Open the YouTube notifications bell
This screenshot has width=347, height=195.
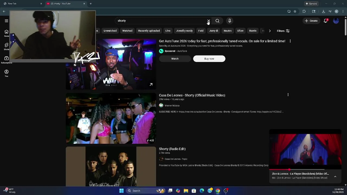(326, 21)
